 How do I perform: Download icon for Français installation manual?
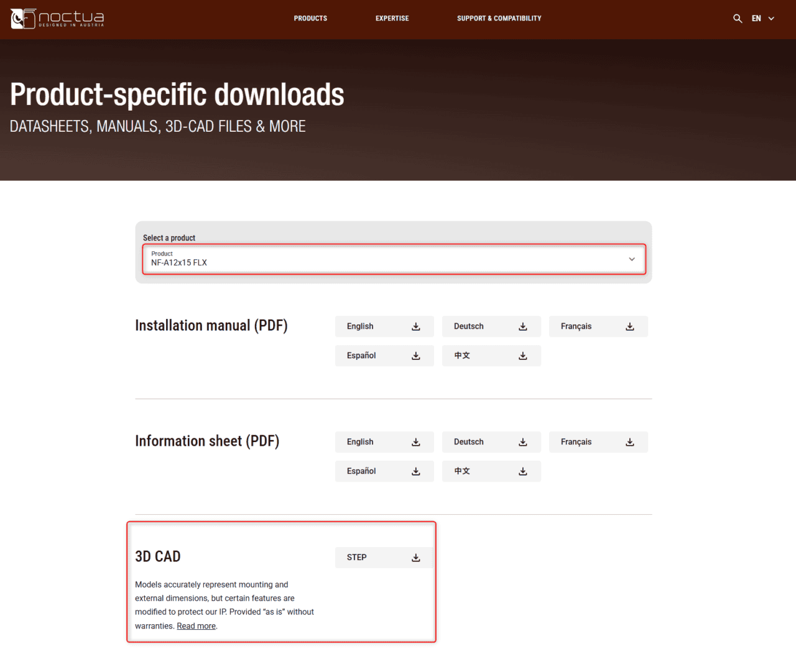tap(630, 327)
